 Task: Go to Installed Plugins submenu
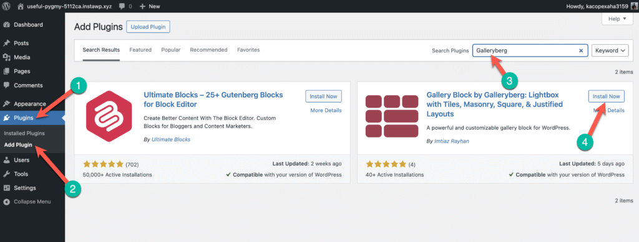click(24, 133)
